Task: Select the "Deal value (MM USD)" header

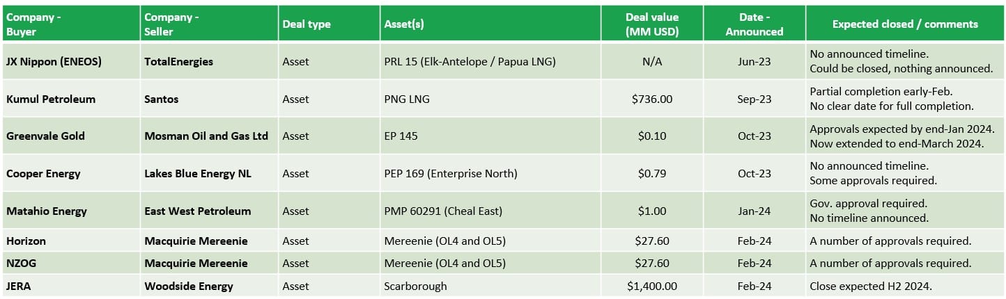Action: click(x=651, y=24)
